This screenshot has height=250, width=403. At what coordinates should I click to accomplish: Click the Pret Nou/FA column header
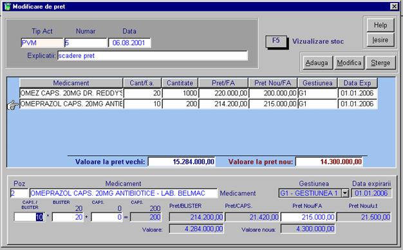[273, 83]
